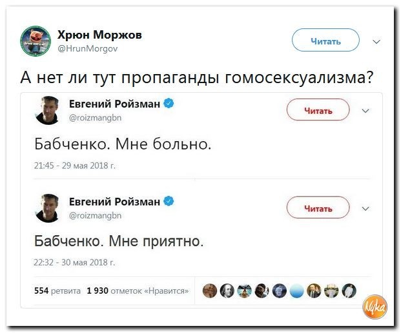Click the first liker avatar in the row

point(211,290)
